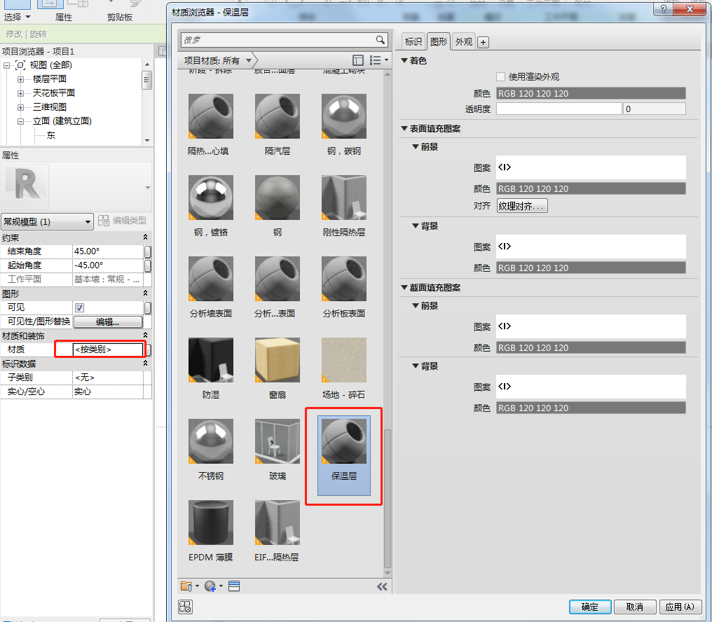Open the list view options icon

(x=378, y=60)
